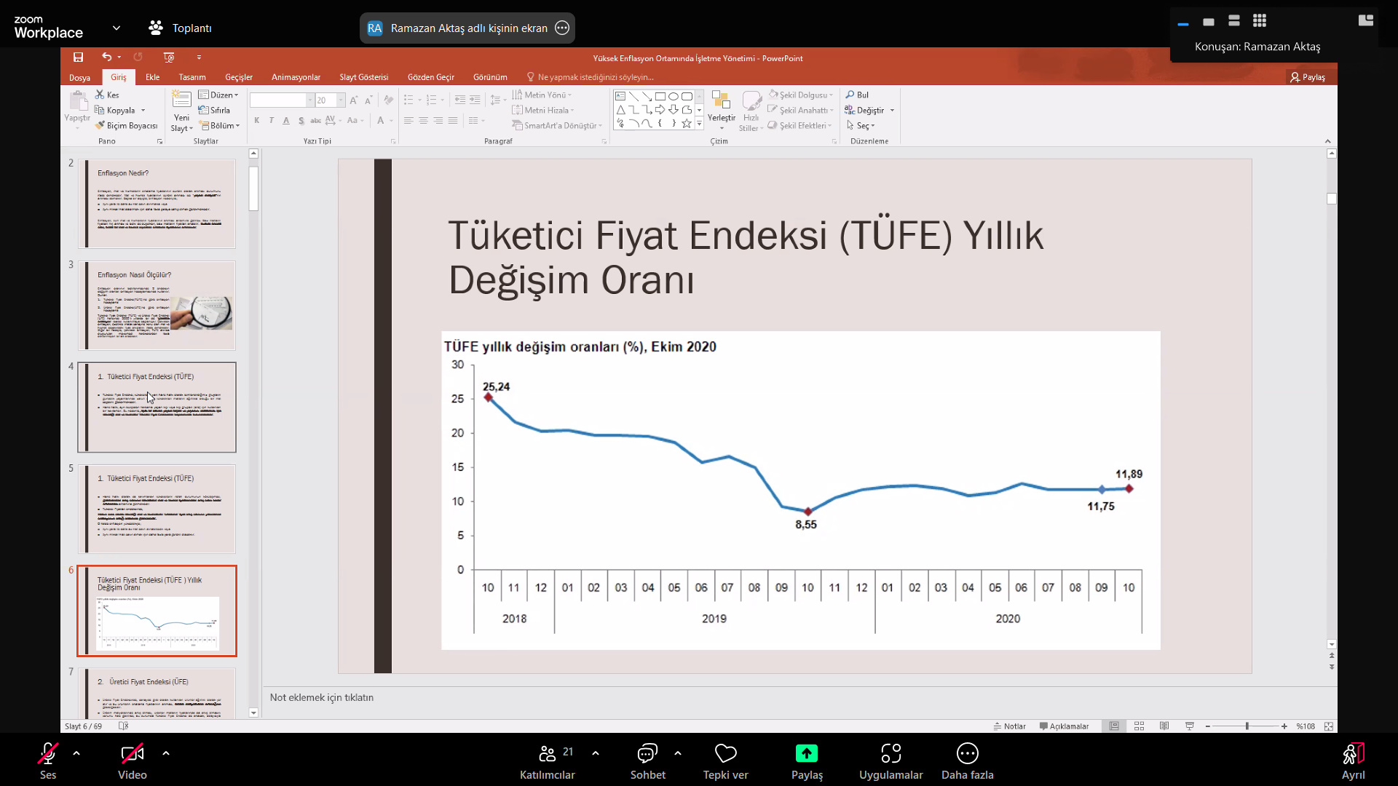Turn on the camera via Video

click(x=132, y=754)
